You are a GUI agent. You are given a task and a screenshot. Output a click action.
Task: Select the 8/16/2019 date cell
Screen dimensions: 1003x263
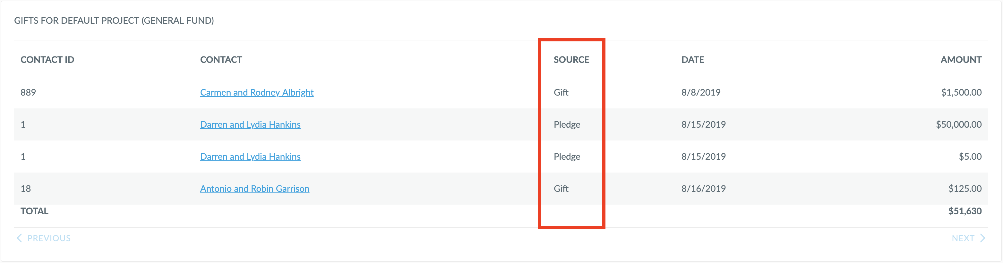(x=703, y=189)
